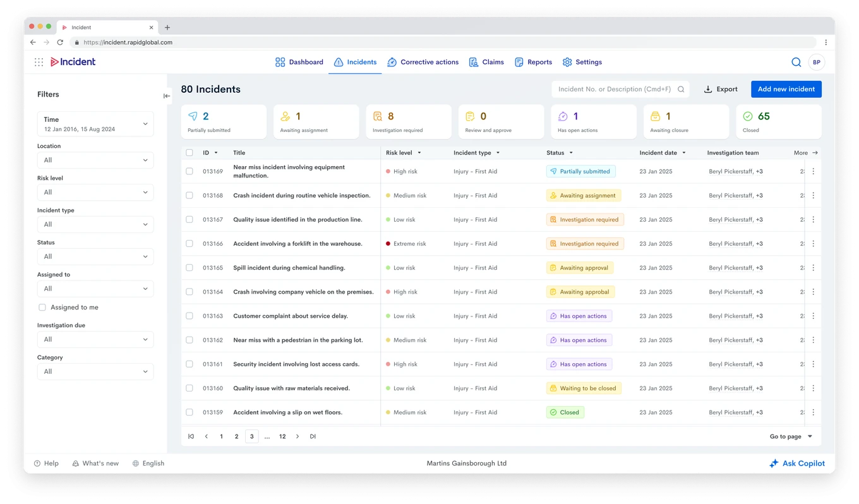The width and height of the screenshot is (859, 504).
Task: Filter by Closed incidents card
Action: [x=779, y=122]
